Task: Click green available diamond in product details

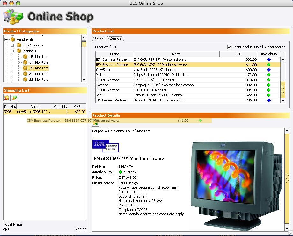Action: click(121, 172)
